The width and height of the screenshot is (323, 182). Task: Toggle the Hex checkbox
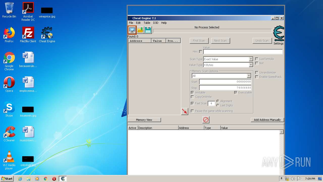point(201,52)
